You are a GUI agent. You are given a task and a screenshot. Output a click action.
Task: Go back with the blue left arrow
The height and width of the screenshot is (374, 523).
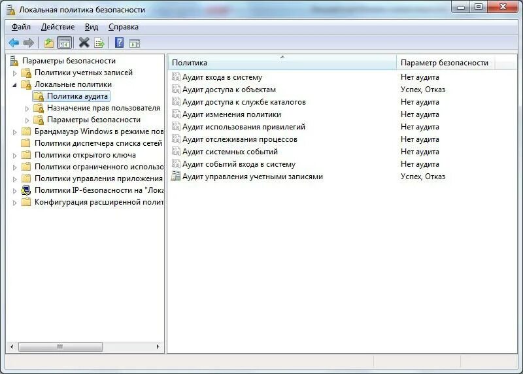point(14,42)
